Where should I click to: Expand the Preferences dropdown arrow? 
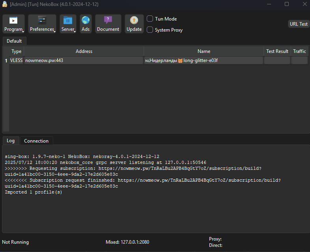click(x=54, y=31)
